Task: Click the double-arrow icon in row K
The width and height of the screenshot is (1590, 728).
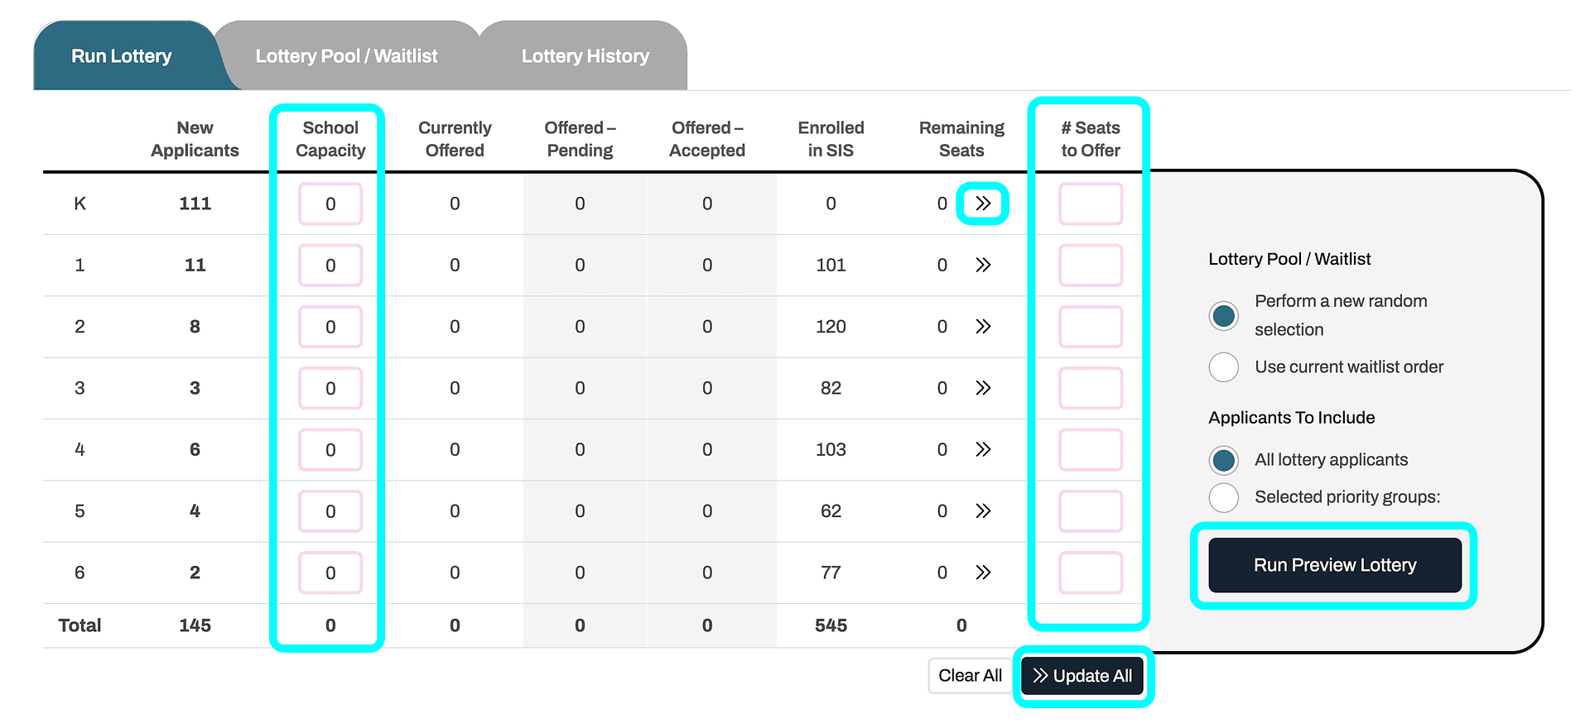Action: pyautogui.click(x=983, y=204)
